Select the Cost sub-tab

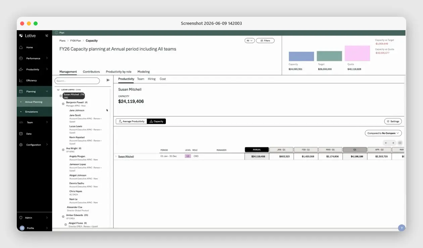click(163, 79)
